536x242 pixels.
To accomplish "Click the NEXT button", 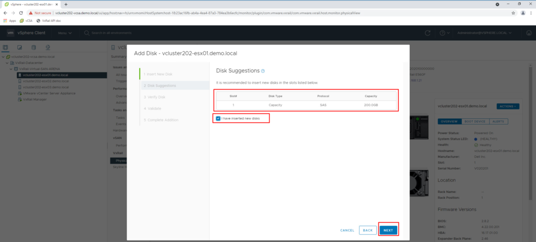I will 388,230.
